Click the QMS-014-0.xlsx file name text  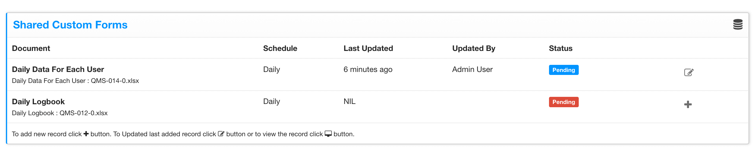click(x=115, y=81)
